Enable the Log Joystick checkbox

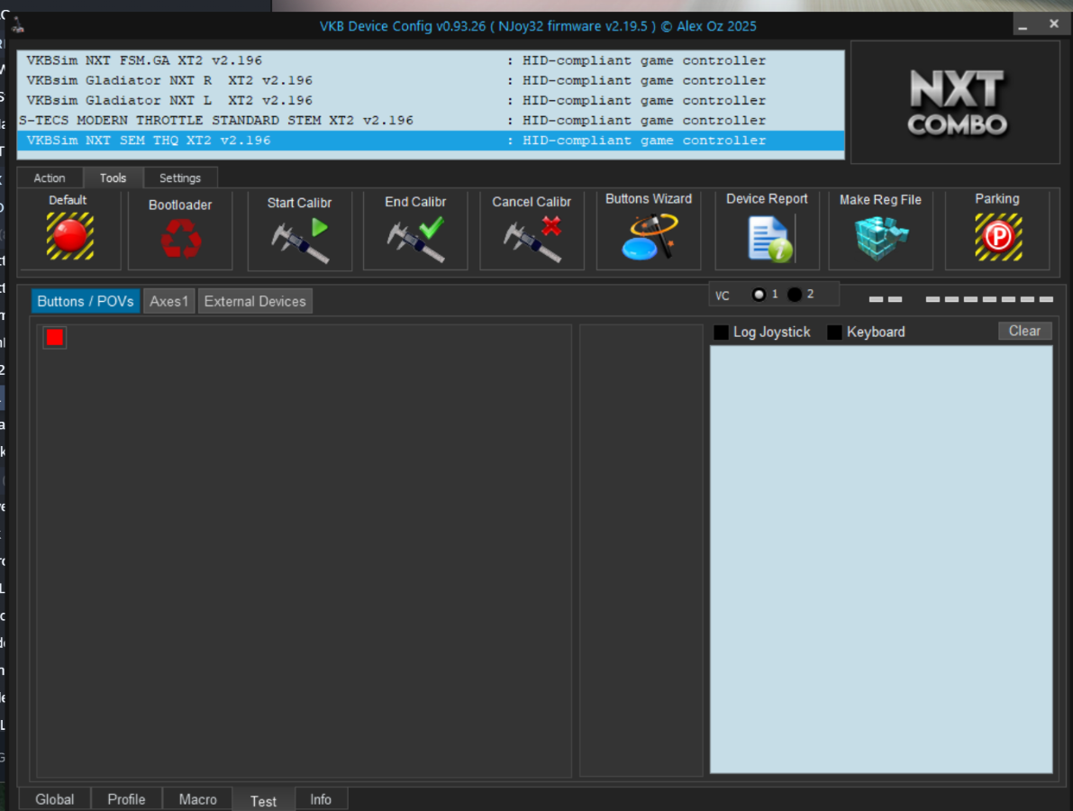pyautogui.click(x=722, y=333)
